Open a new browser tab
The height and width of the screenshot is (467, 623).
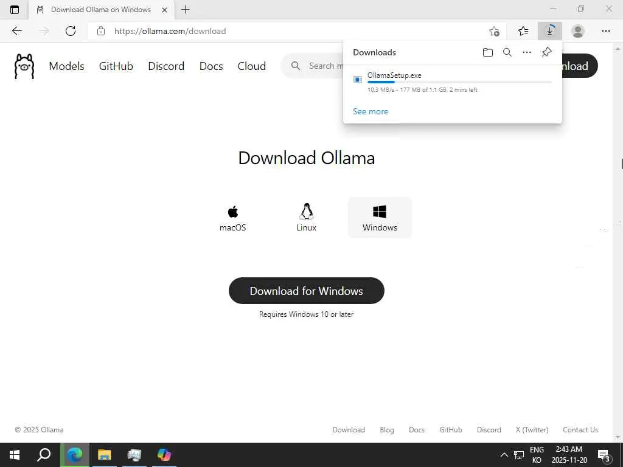tap(185, 10)
